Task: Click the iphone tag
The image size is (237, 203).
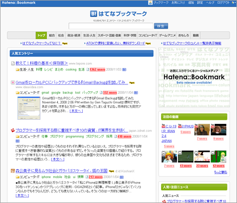Action: point(46,177)
